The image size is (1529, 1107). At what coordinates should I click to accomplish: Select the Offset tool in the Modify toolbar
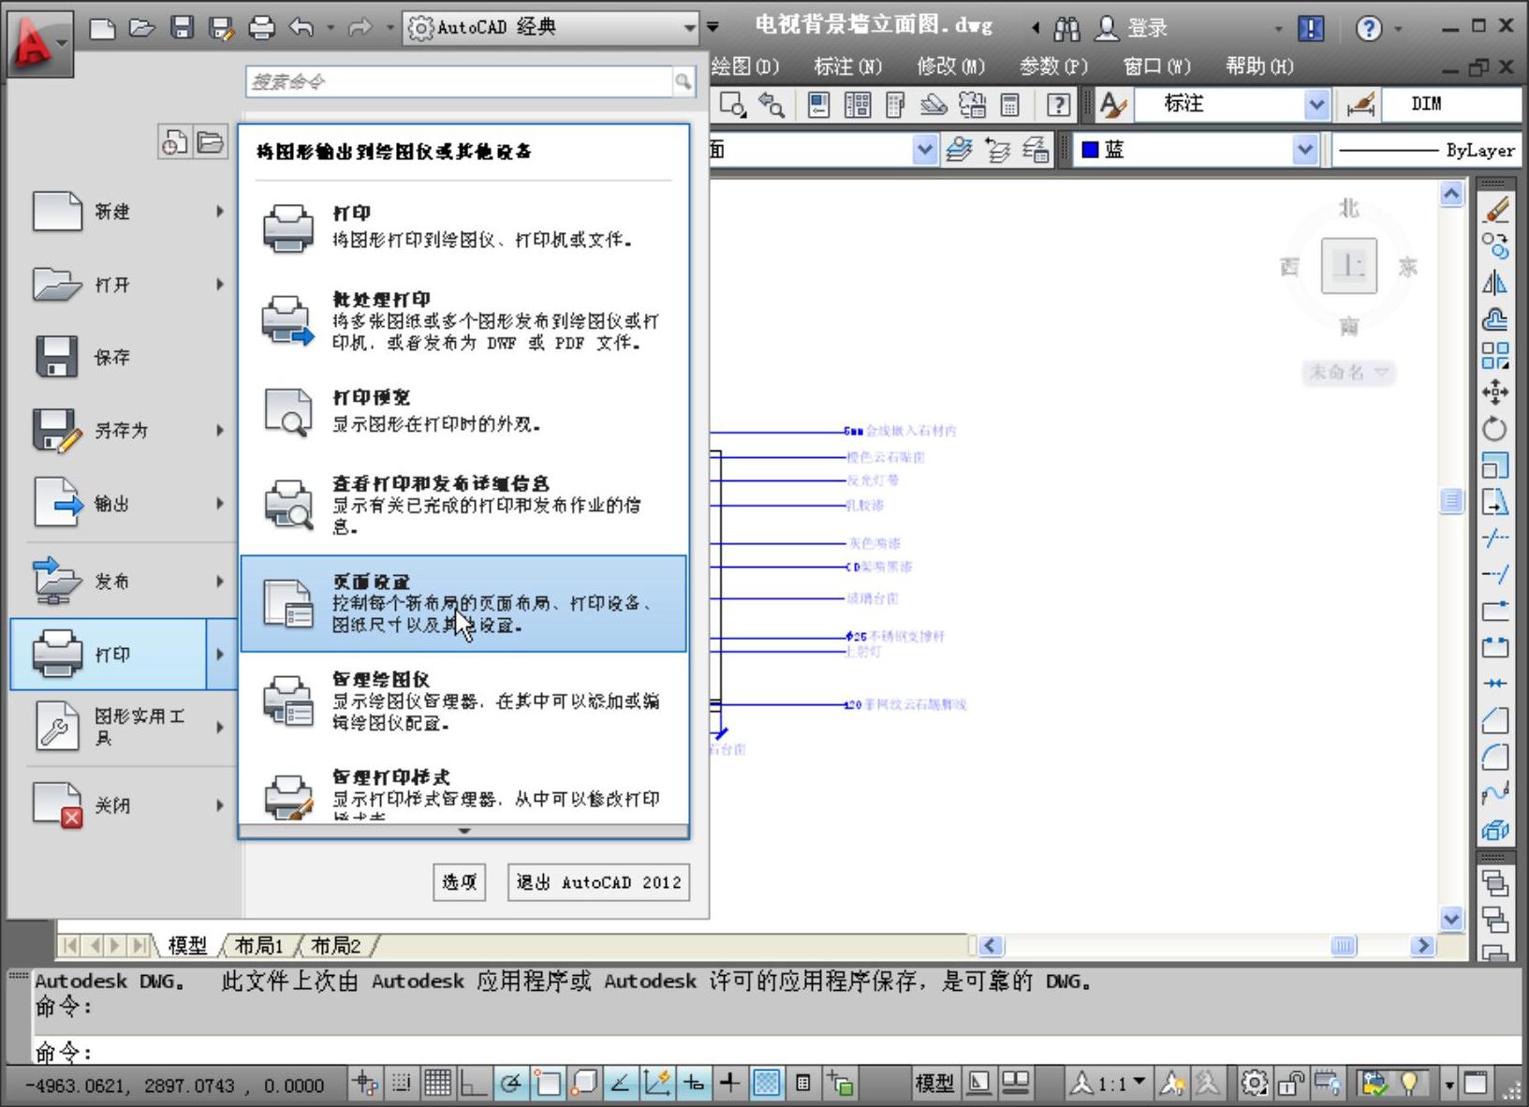(x=1495, y=319)
